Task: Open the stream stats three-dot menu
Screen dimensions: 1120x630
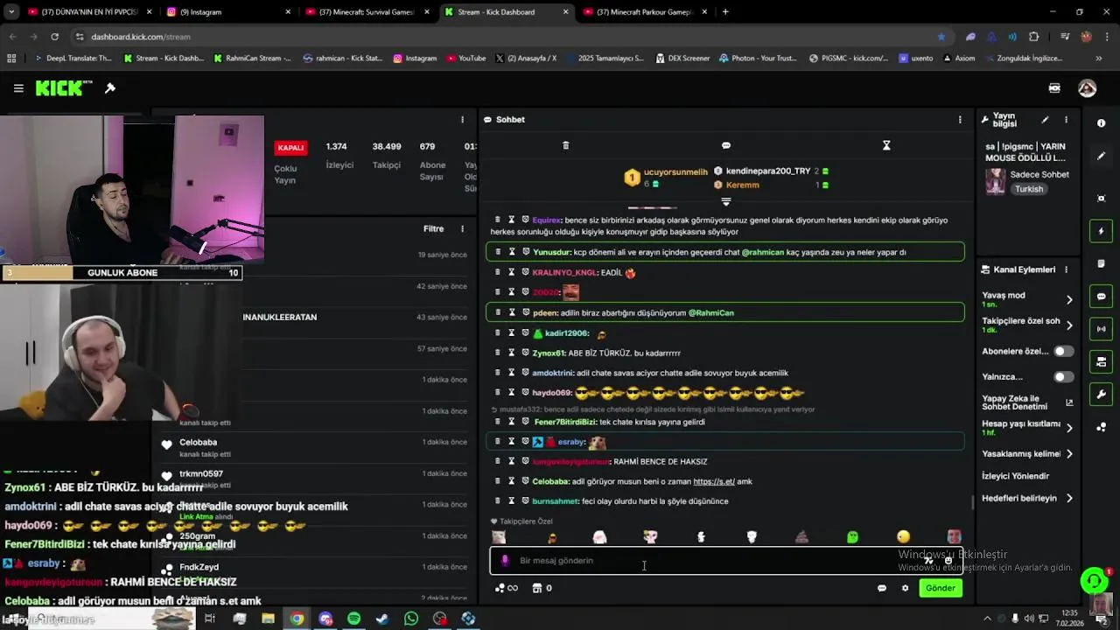Action: (x=462, y=120)
